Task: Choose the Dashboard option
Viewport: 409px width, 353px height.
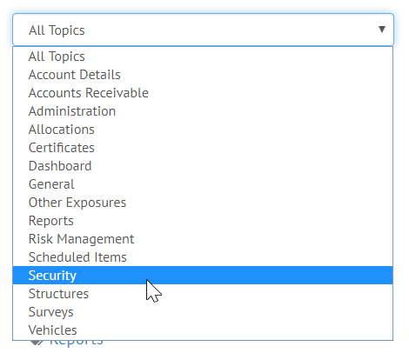Action: pos(203,166)
